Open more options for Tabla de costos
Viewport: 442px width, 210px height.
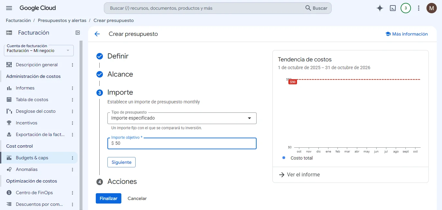(x=72, y=100)
